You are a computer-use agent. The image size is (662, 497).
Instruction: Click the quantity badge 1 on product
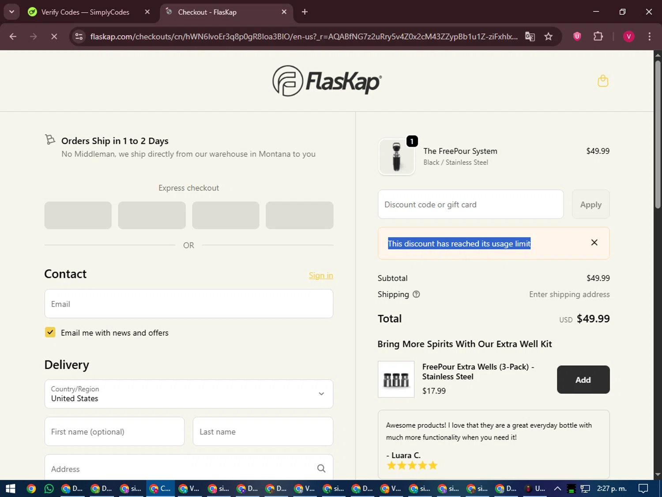click(x=412, y=141)
